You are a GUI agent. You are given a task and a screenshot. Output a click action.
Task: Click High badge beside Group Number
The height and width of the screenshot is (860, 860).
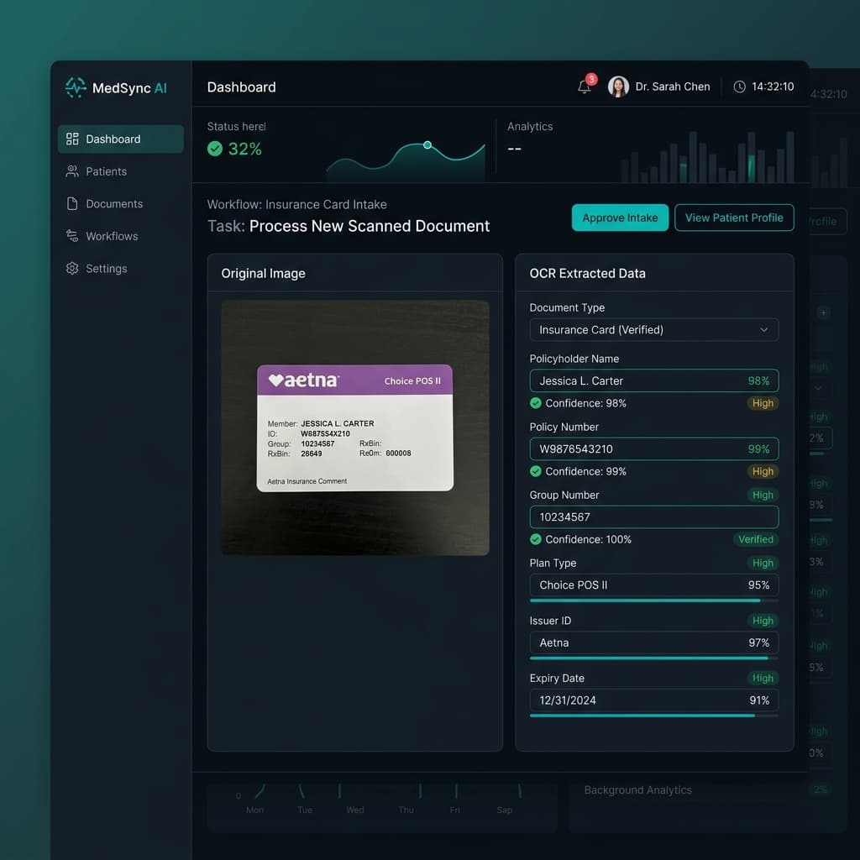tap(763, 495)
